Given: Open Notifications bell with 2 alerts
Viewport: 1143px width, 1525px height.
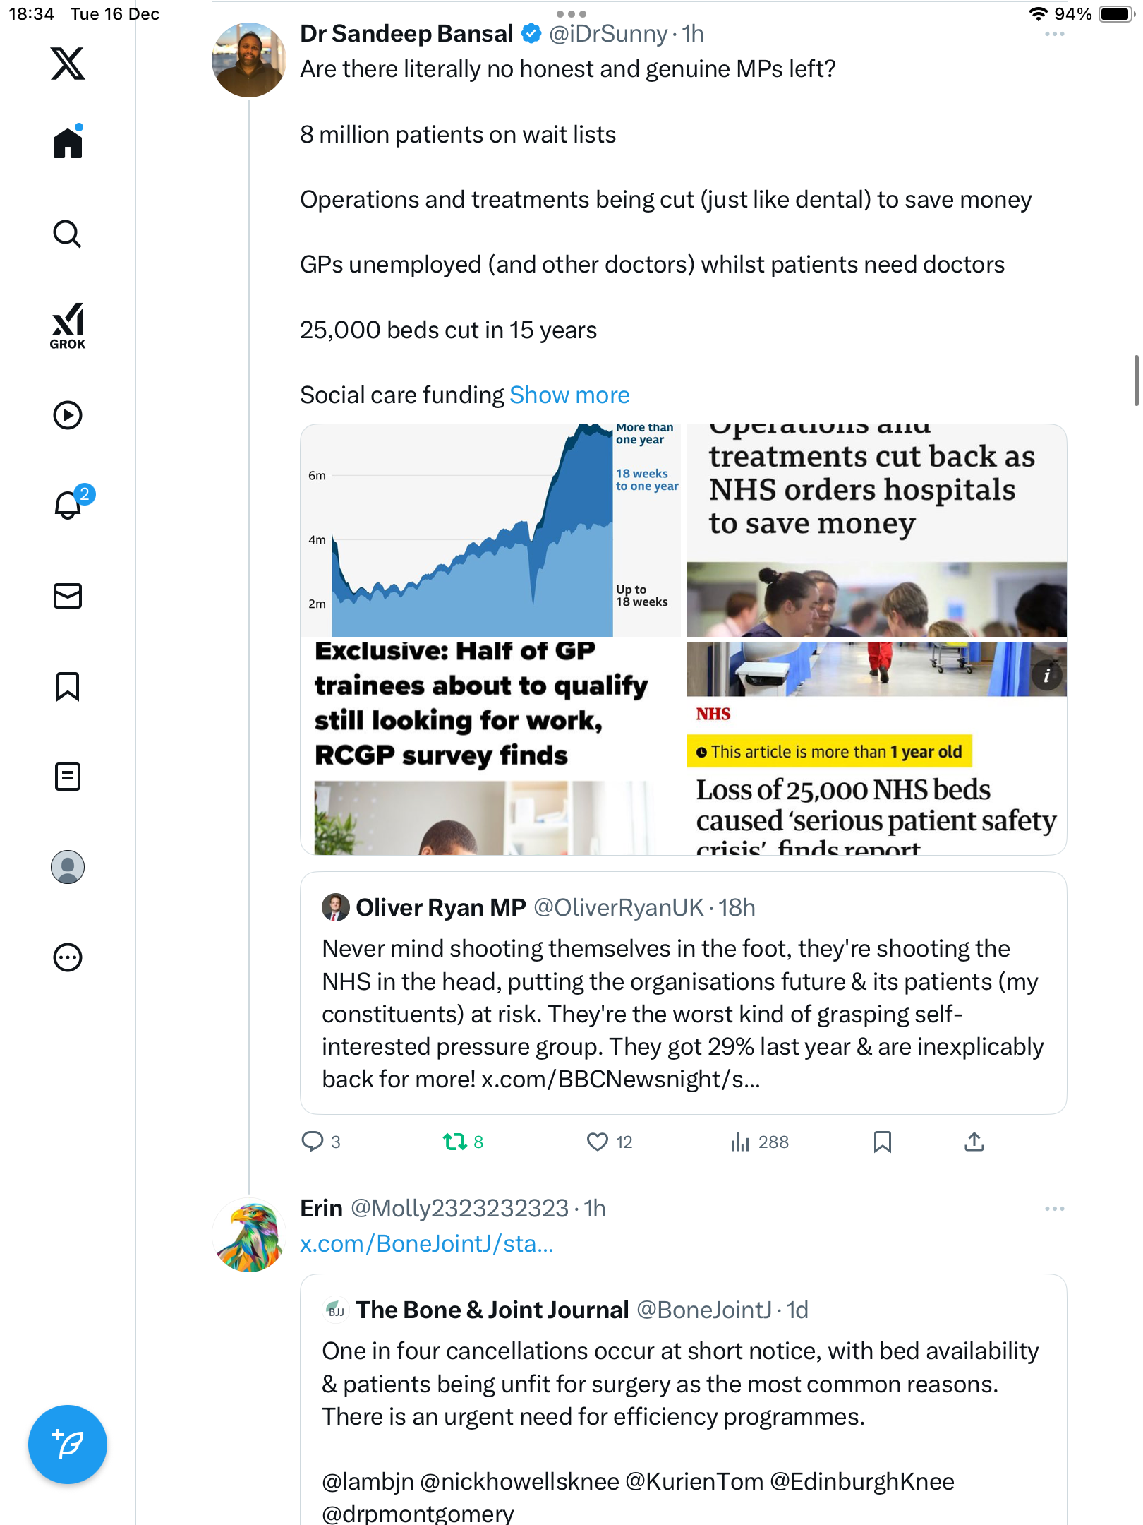Looking at the screenshot, I should click(x=69, y=504).
